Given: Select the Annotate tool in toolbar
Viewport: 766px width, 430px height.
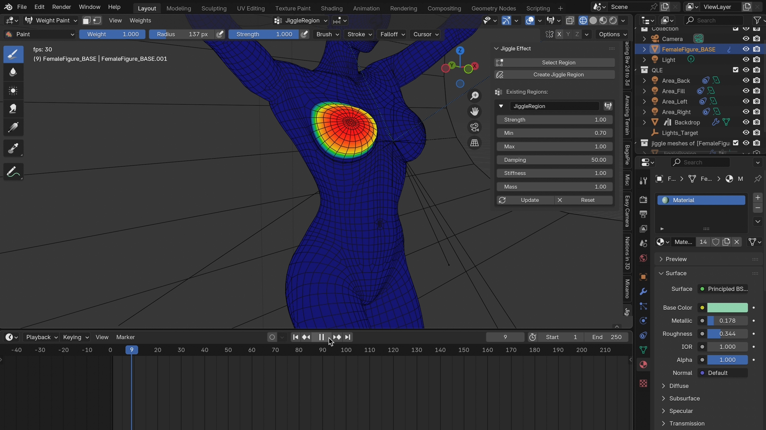Looking at the screenshot, I should [x=13, y=172].
